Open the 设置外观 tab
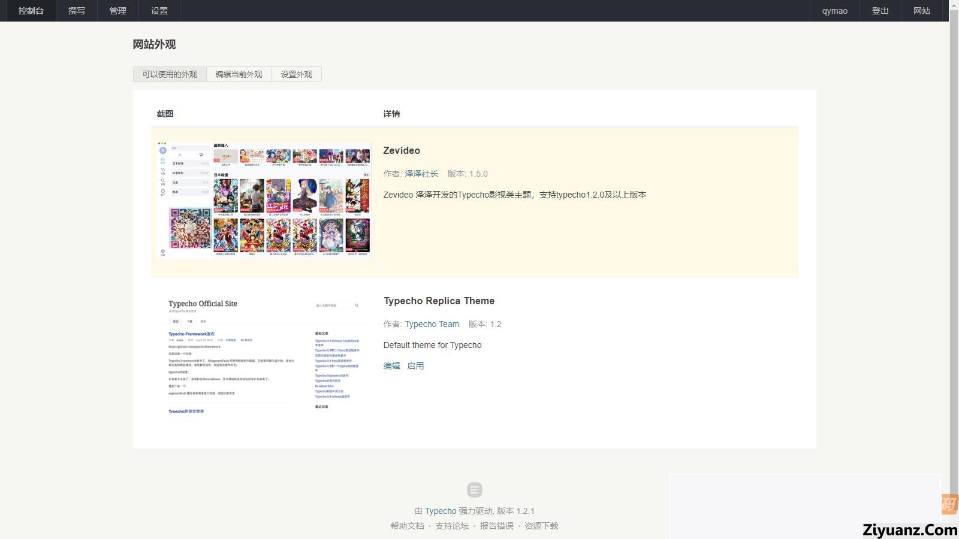This screenshot has height=539, width=959. [x=296, y=74]
